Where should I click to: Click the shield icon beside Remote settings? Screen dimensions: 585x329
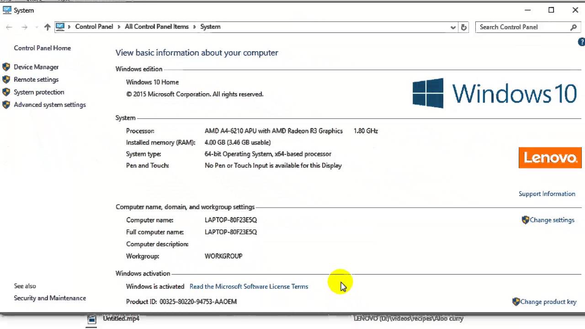pos(6,80)
